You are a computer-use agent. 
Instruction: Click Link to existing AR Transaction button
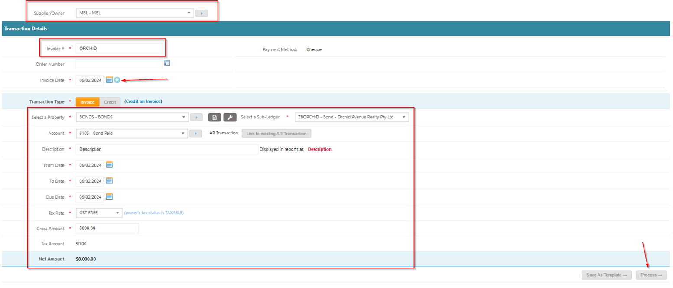276,134
